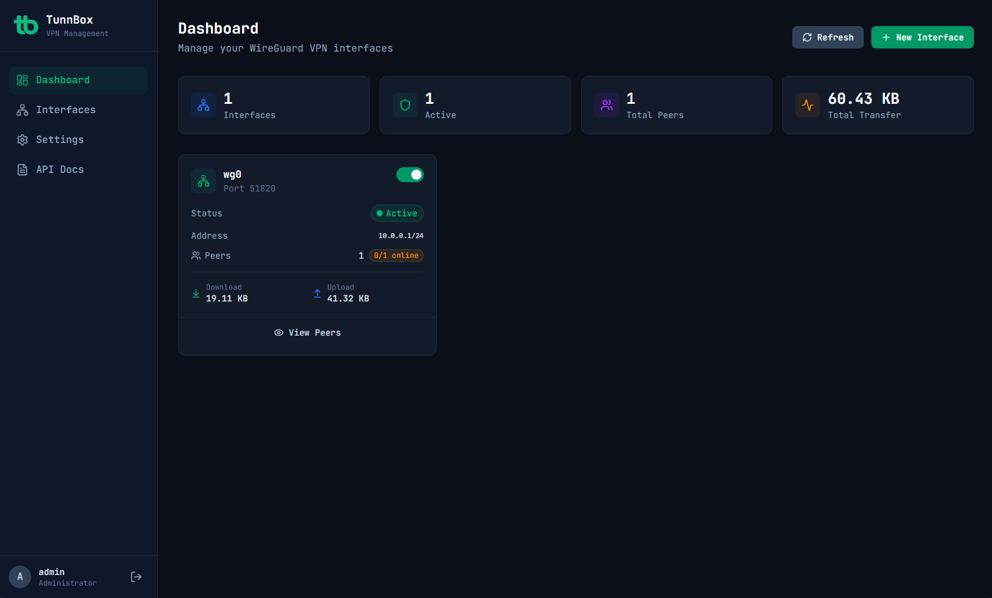
Task: Select the wg0 interface name
Action: click(x=232, y=175)
